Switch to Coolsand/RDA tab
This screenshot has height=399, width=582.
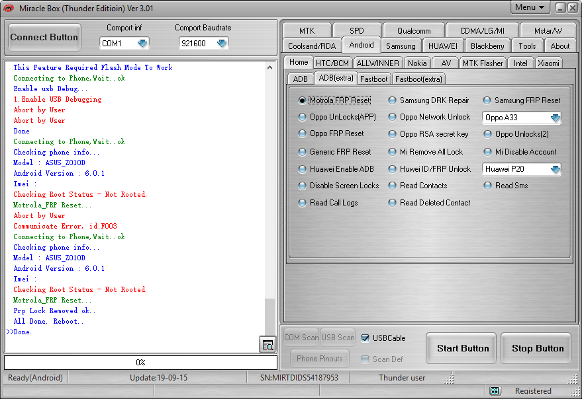click(x=312, y=46)
